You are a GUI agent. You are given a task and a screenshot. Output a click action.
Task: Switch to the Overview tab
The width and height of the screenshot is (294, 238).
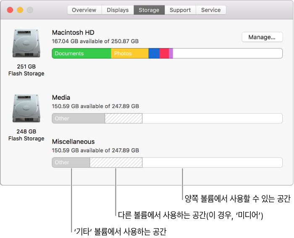pos(84,10)
